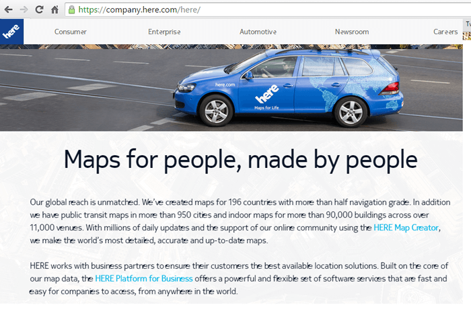Screen dimensions: 471x313
Task: Click the text 'HERE works with business partners'
Action: pos(92,266)
